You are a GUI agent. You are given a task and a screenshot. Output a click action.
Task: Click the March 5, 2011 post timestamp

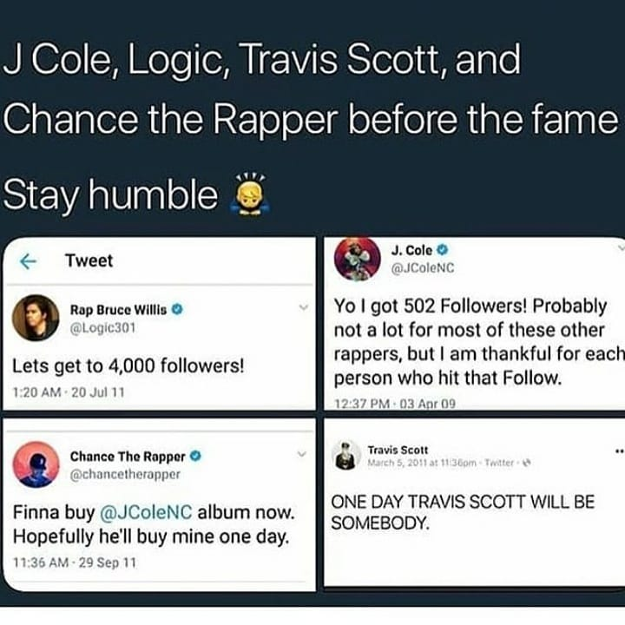coord(422,463)
